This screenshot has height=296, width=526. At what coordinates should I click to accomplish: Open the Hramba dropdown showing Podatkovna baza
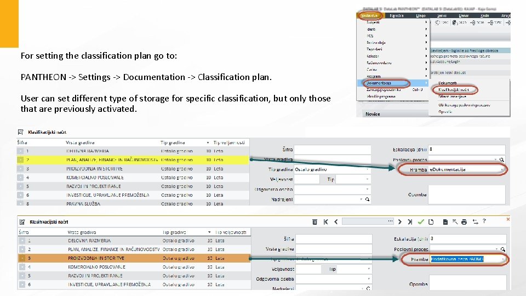tap(502, 259)
